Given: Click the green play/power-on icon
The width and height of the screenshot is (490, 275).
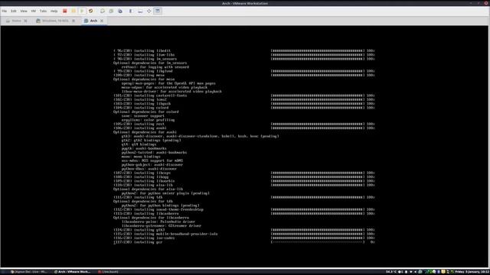Looking at the screenshot, I should 82,11.
